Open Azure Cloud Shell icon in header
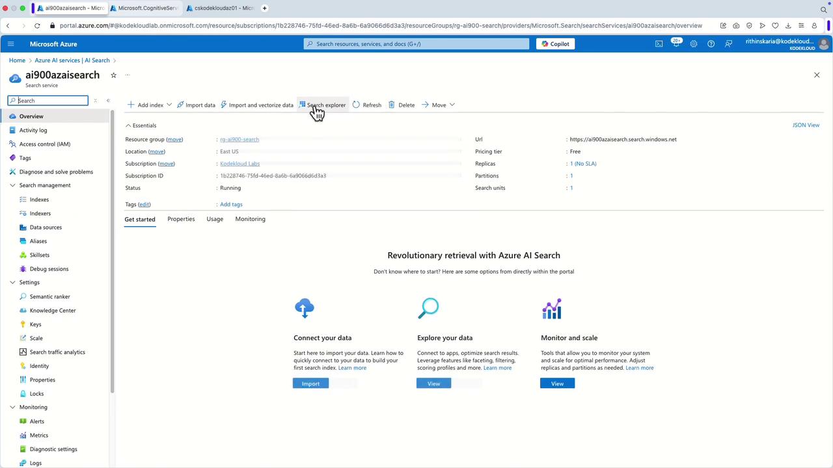Viewport: 833px width, 468px height. click(x=659, y=44)
